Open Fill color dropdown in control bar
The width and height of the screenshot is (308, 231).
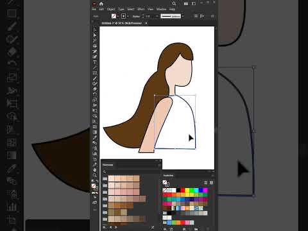pyautogui.click(x=117, y=16)
